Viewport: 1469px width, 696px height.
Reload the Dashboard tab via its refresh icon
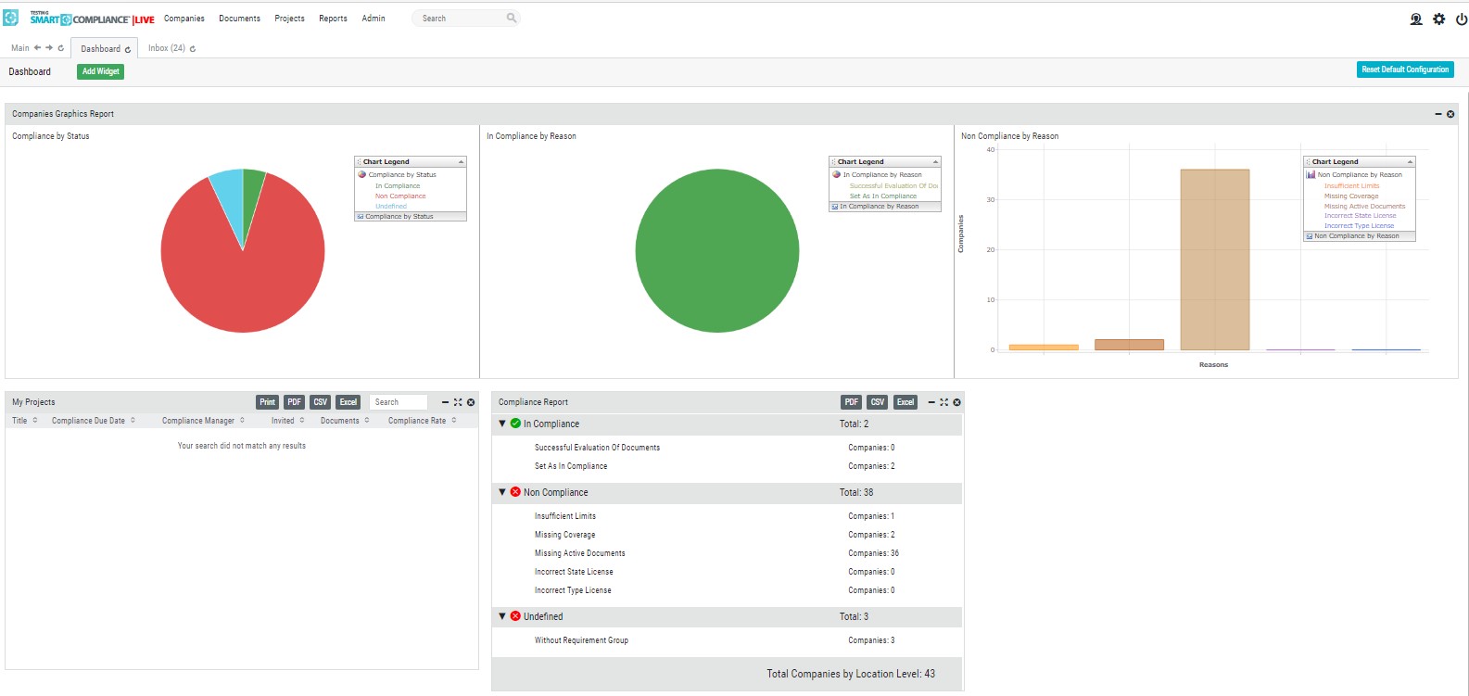[x=128, y=49]
